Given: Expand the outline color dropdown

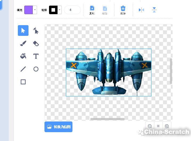Looking at the screenshot, I should (x=60, y=10).
